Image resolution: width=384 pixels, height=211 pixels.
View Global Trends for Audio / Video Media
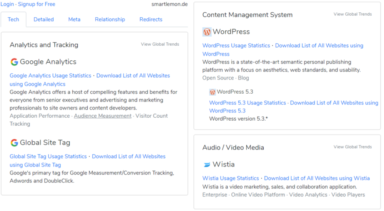tap(352, 147)
